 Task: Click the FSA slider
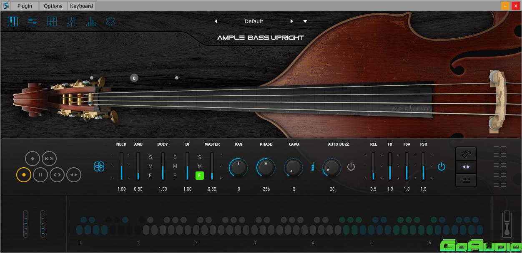click(x=407, y=166)
